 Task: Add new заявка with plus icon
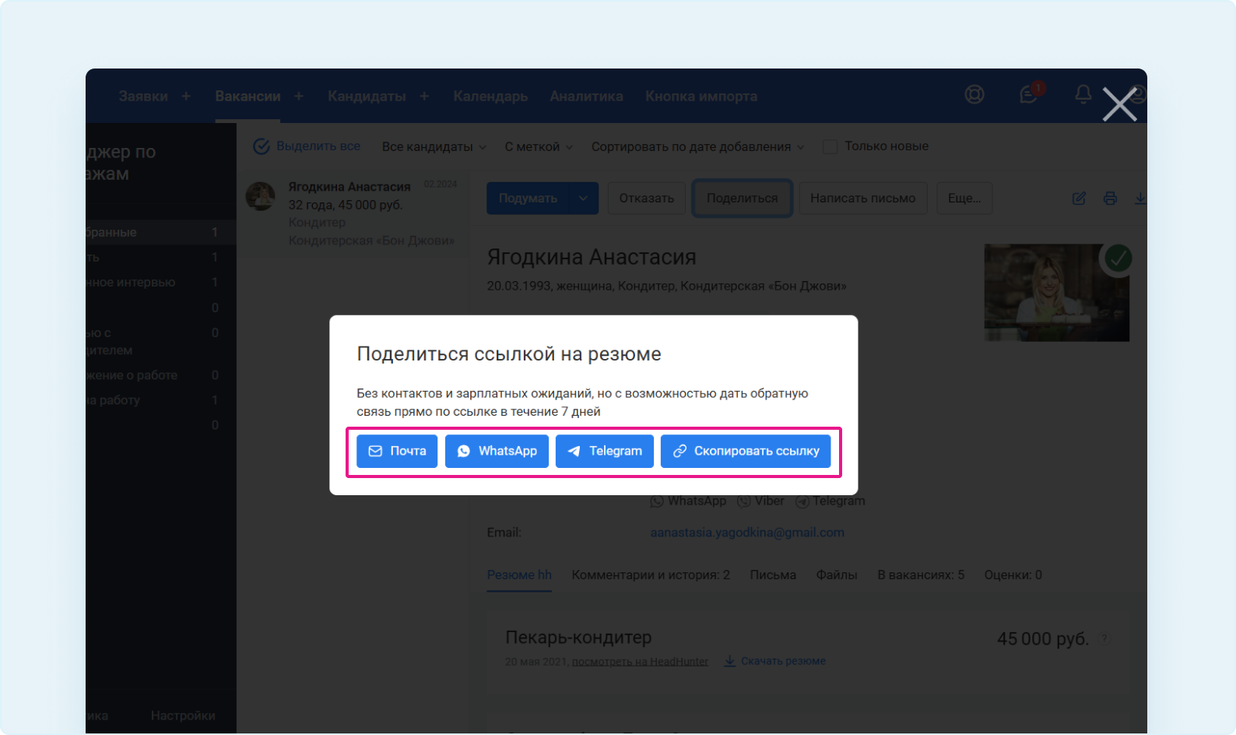click(186, 96)
